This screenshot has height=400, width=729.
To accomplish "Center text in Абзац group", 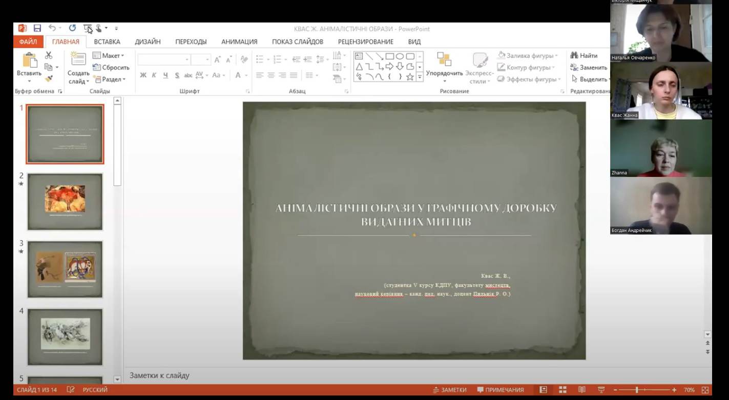I will [271, 75].
